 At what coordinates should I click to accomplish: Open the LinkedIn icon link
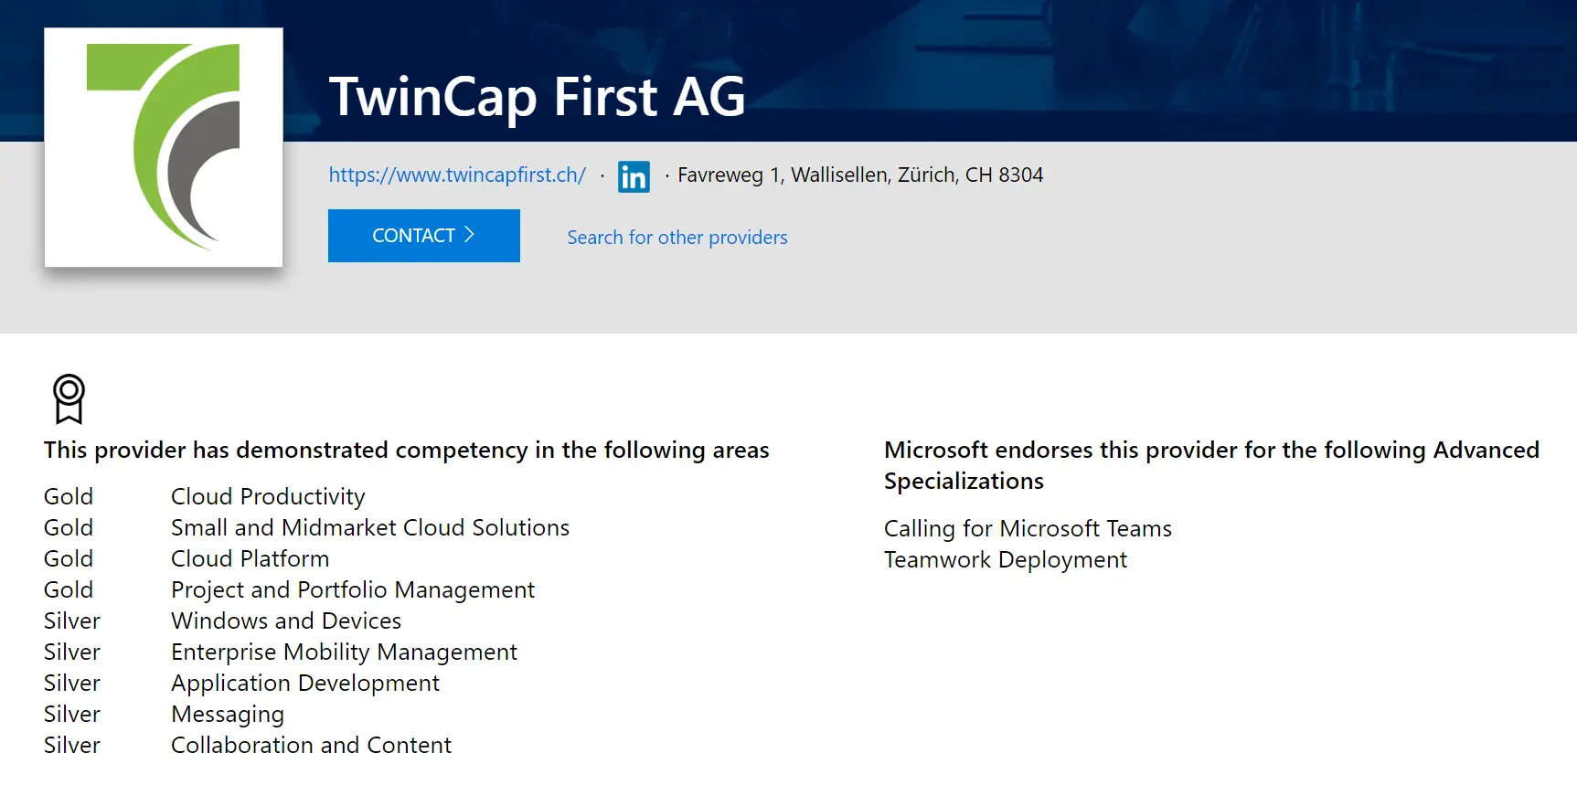[x=634, y=176]
